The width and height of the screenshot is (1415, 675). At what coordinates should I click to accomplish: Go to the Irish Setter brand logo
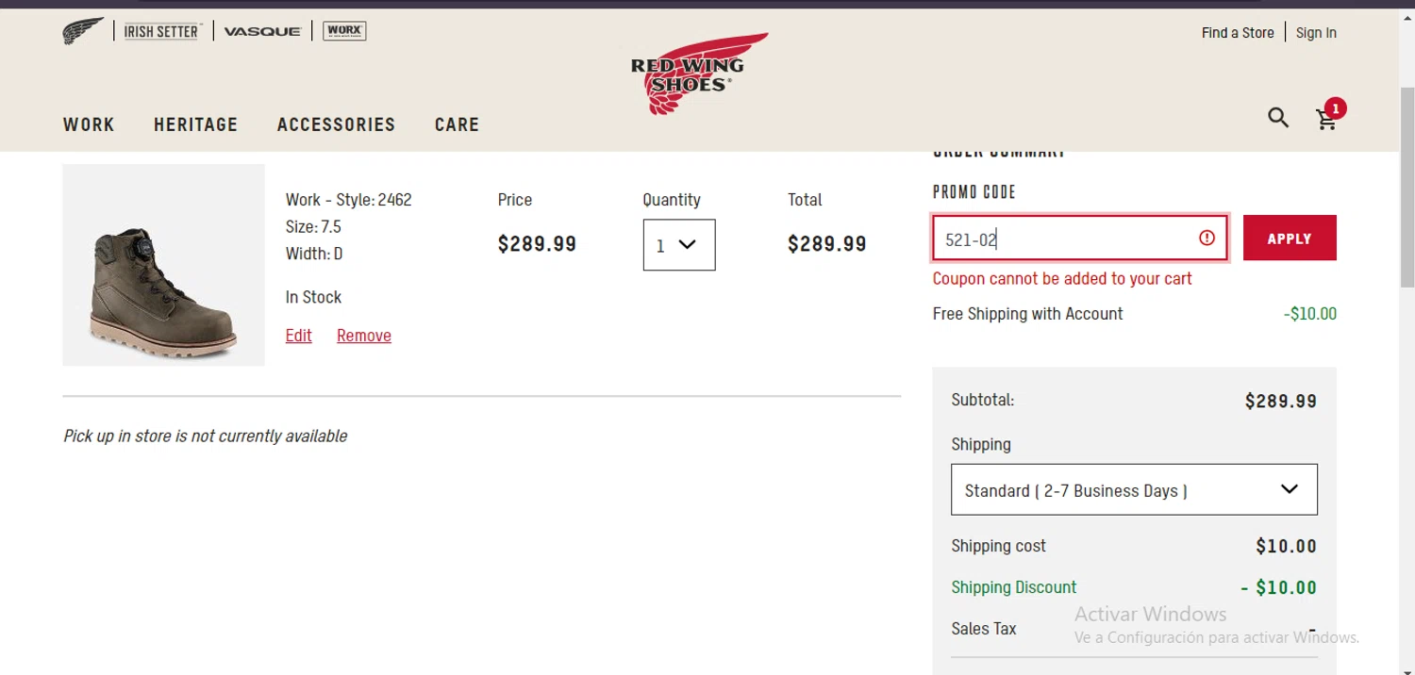tap(162, 31)
